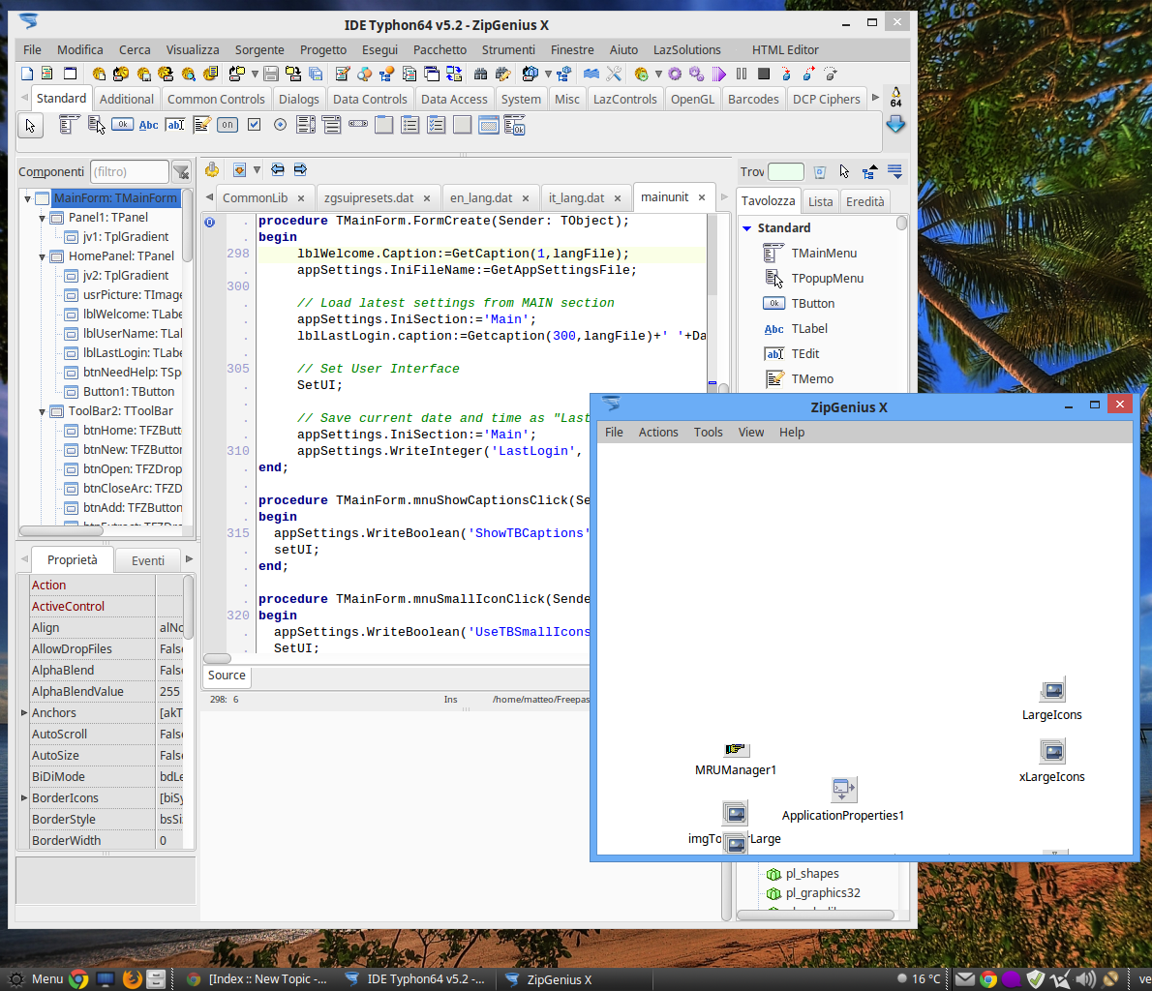Image resolution: width=1152 pixels, height=991 pixels.
Task: Focus the Componenti filter input field
Action: click(x=130, y=172)
